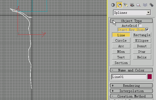Select the Space Warps category icon

coord(145,5)
